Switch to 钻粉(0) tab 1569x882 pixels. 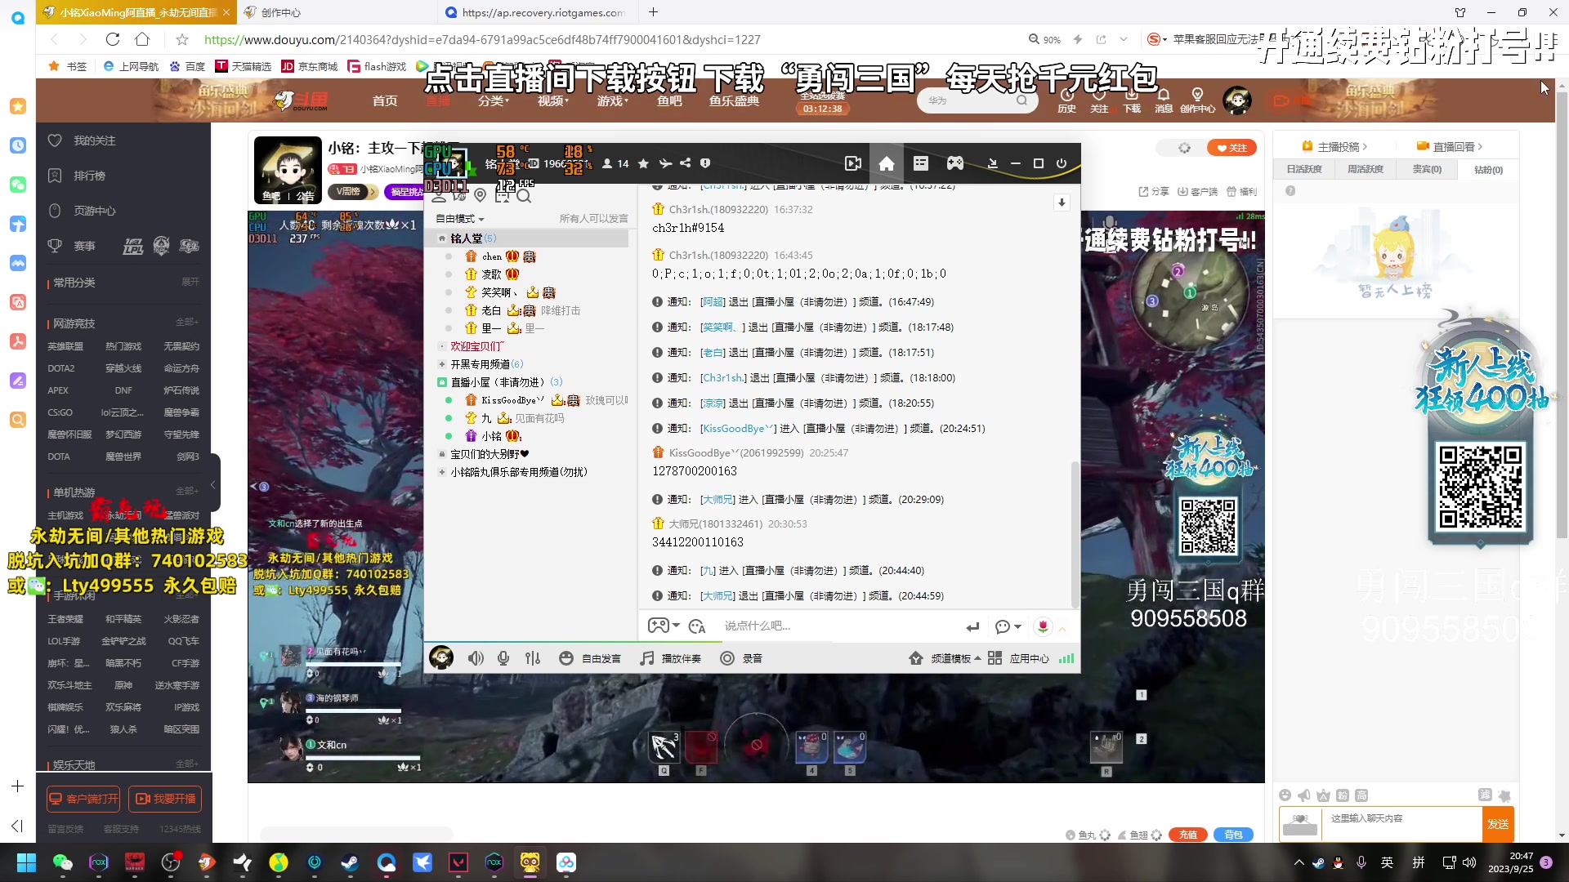tap(1488, 170)
